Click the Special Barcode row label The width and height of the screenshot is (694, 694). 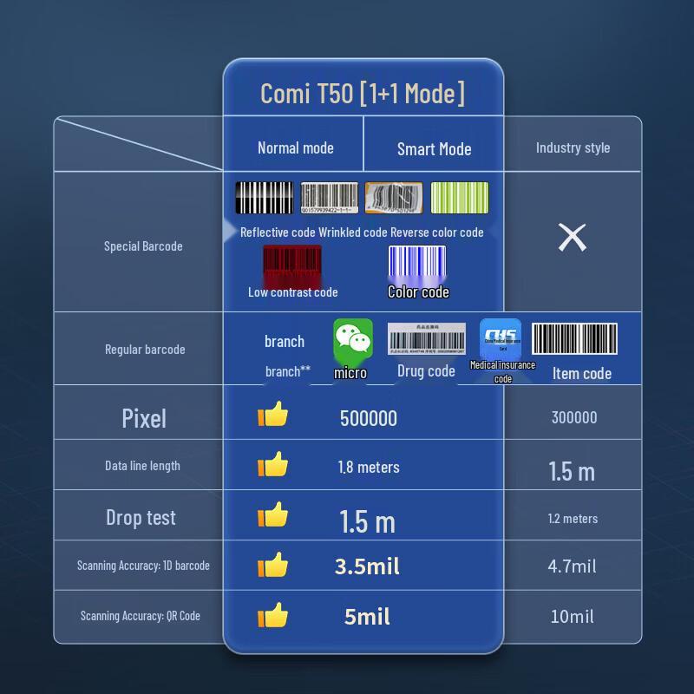point(143,246)
